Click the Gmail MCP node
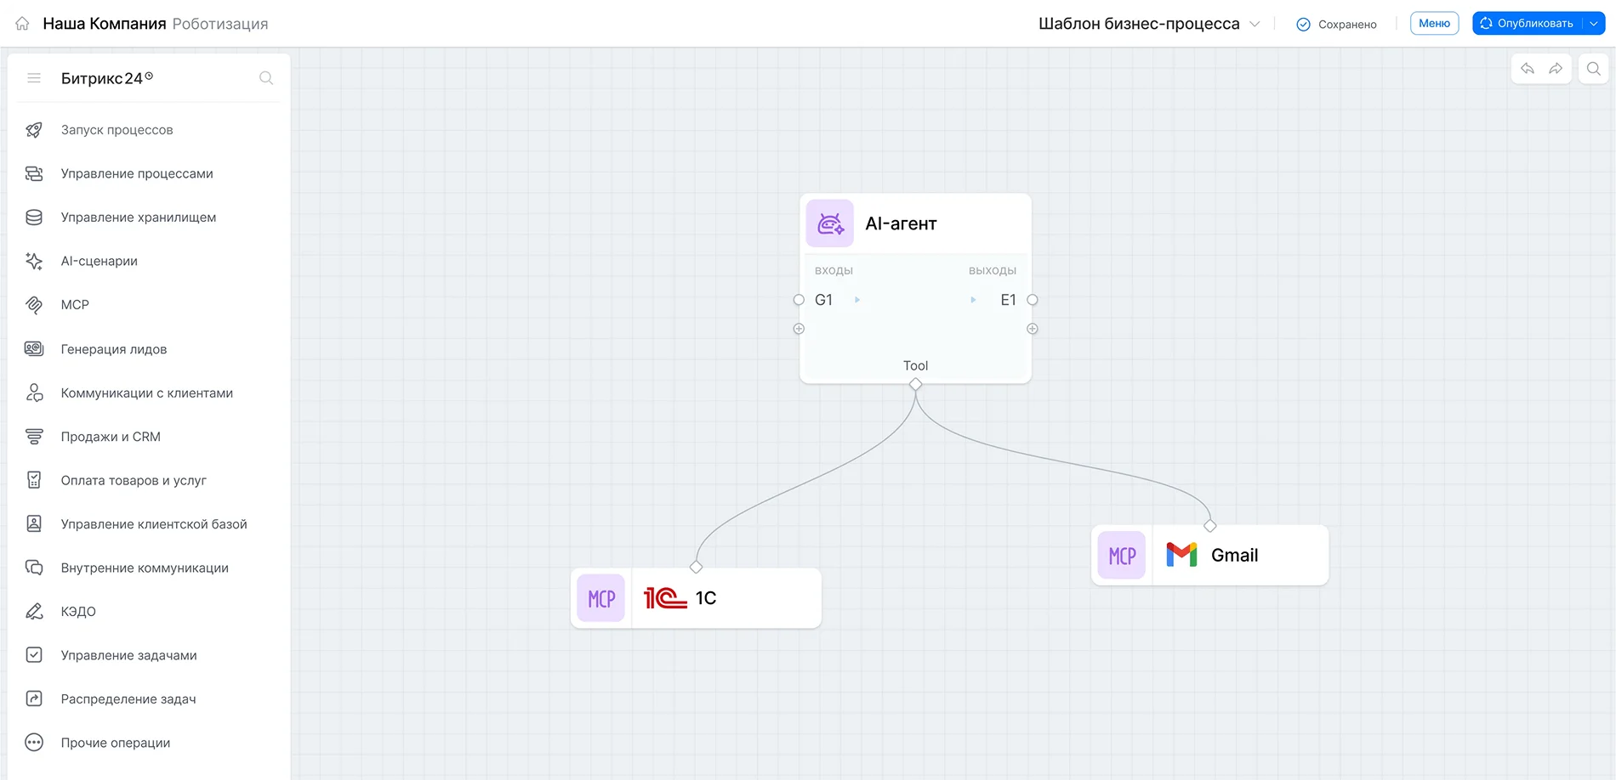 (x=1233, y=556)
